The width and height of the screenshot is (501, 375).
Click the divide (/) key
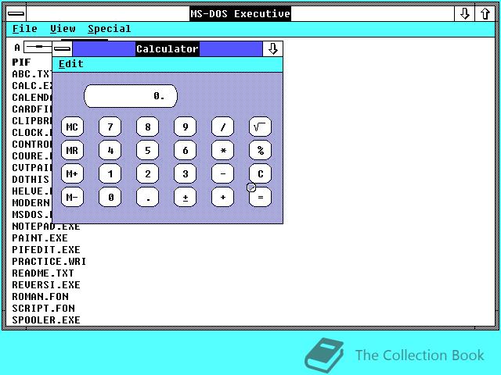pyautogui.click(x=222, y=127)
